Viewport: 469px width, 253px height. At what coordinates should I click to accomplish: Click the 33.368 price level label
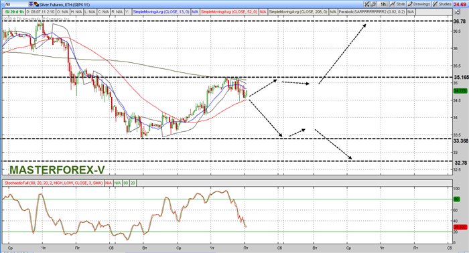coord(461,141)
